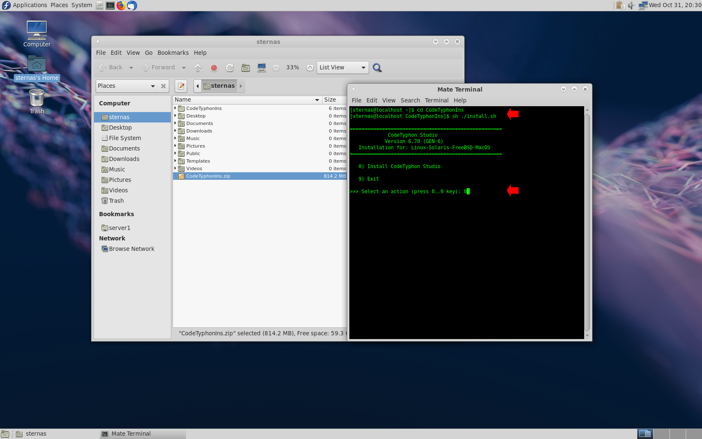Click the volume icon in system tray
This screenshot has height=439, width=702.
coord(631,5)
